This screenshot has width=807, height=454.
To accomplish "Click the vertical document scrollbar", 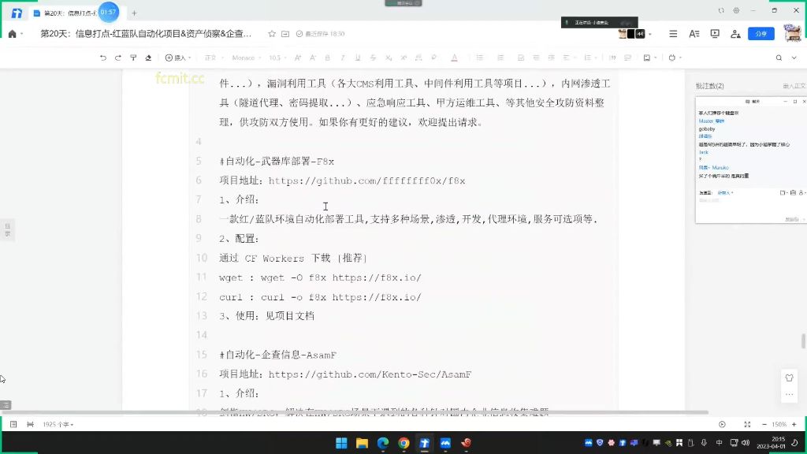I will [x=803, y=340].
